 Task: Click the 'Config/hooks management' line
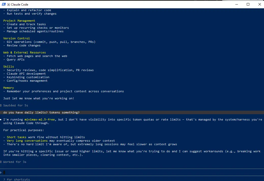click(x=25, y=81)
